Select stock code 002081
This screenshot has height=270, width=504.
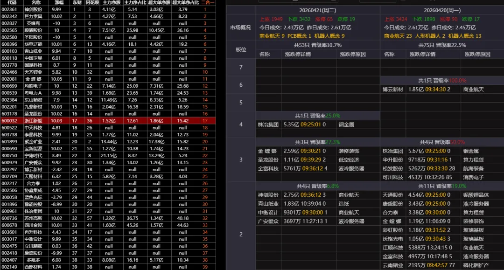pos(9,79)
